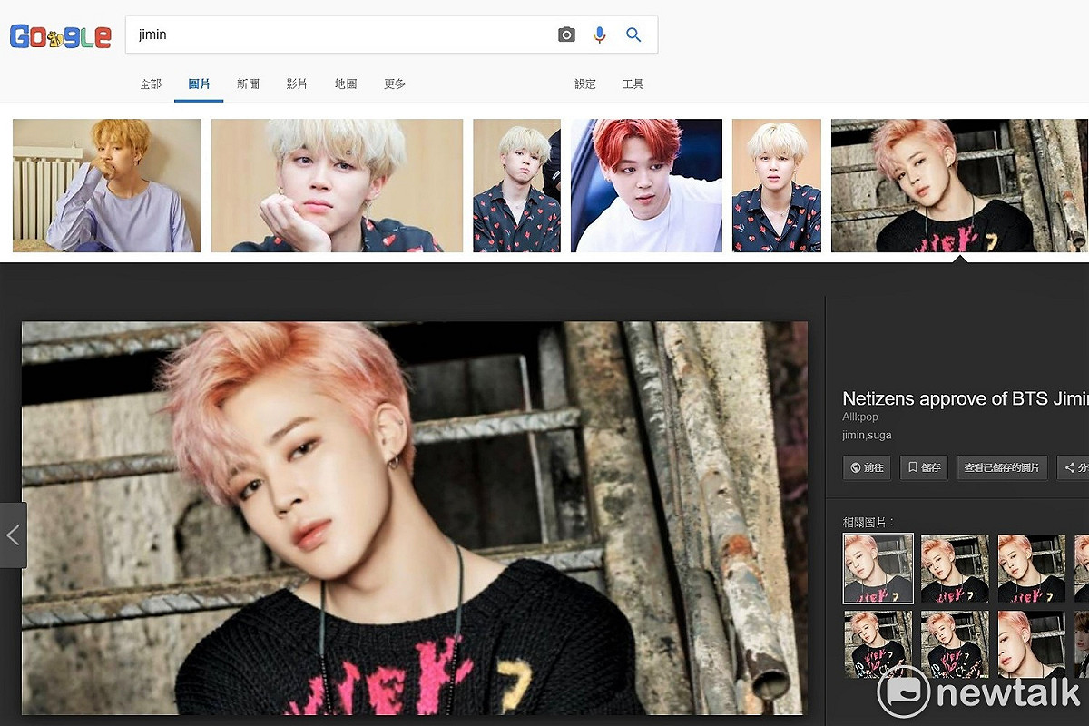The height and width of the screenshot is (726, 1089).
Task: Click the 前往 visit page button
Action: (x=867, y=467)
